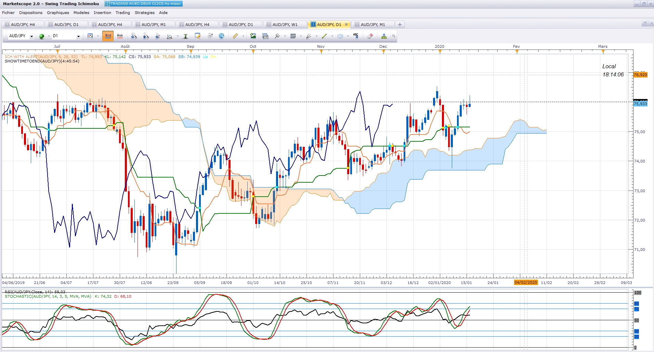Click the chart type icon
Screen dimensions: 654x352
click(90, 36)
